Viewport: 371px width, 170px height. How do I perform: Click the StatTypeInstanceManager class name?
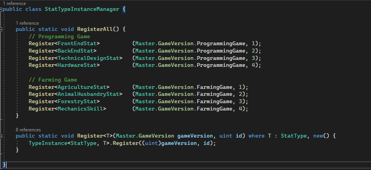tap(82, 9)
